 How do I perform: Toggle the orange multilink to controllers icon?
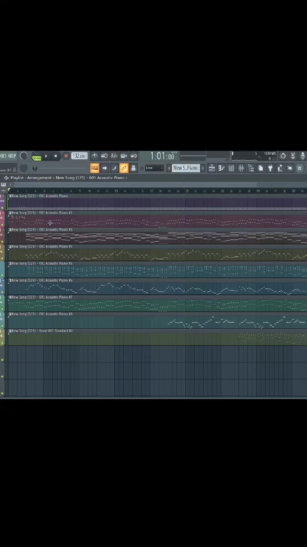124,168
